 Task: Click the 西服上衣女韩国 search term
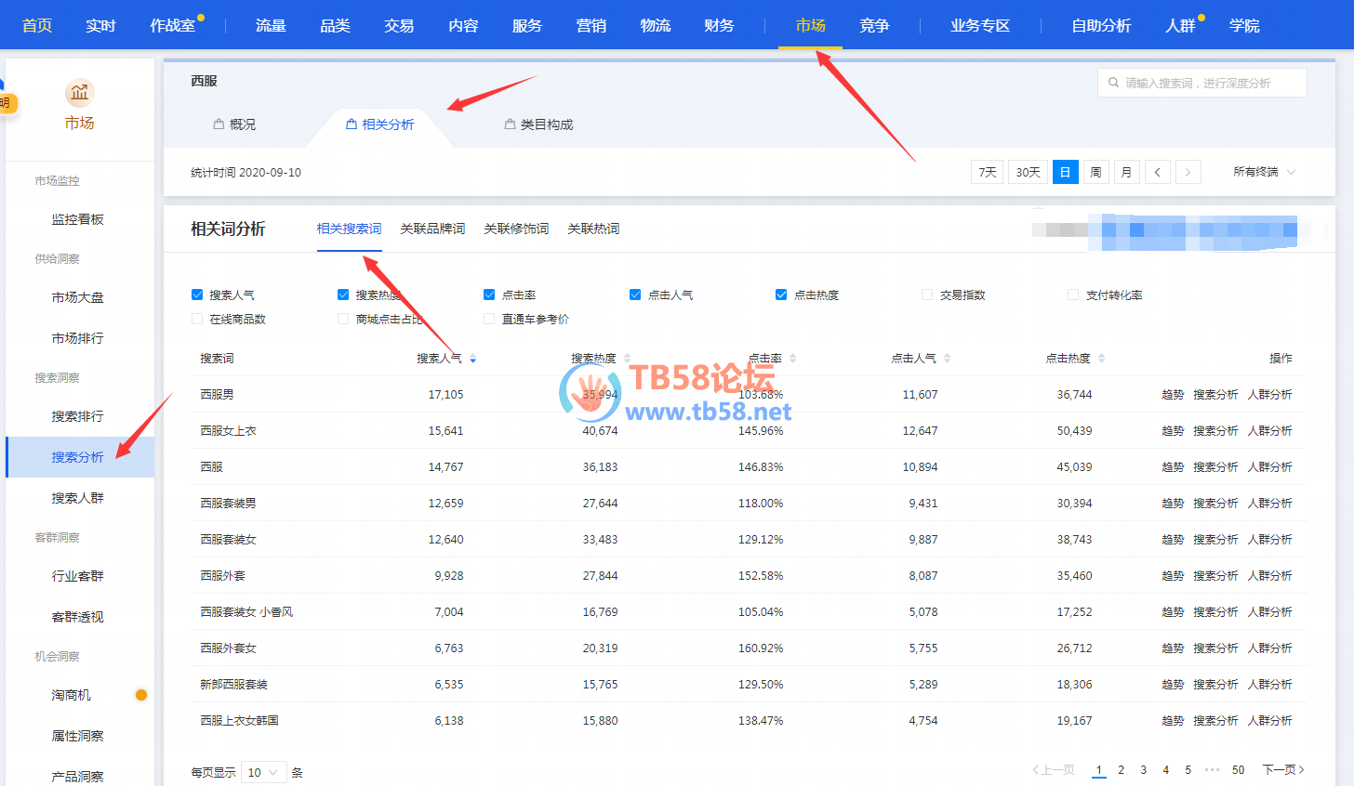point(239,721)
